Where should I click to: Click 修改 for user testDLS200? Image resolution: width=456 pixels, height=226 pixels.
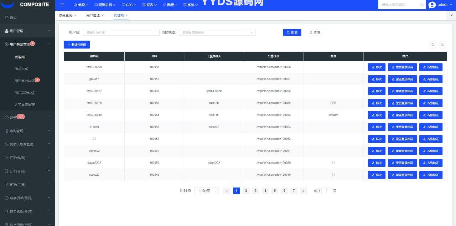coord(377,67)
